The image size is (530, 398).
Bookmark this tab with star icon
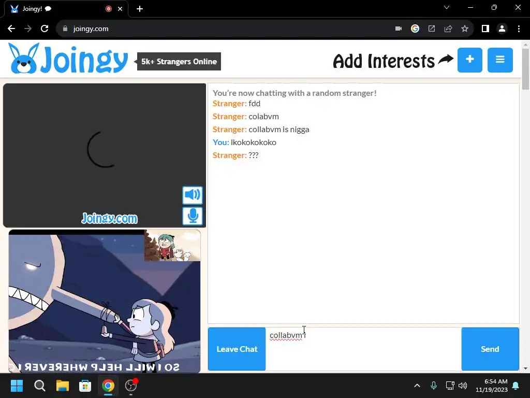coord(465,29)
